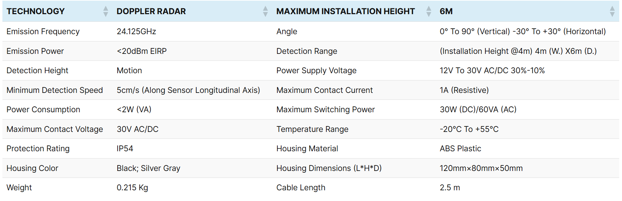
Task: Click the 24.125GHz value cell
Action: coord(136,31)
